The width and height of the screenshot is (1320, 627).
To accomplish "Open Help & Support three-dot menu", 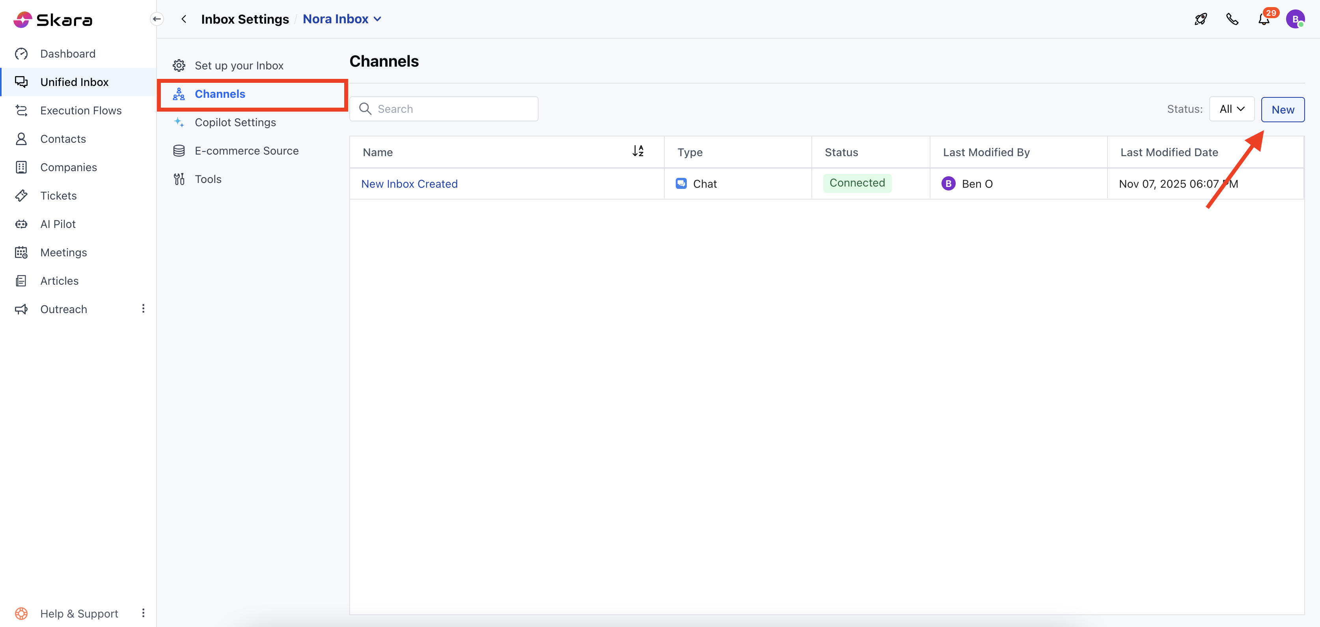I will coord(143,613).
